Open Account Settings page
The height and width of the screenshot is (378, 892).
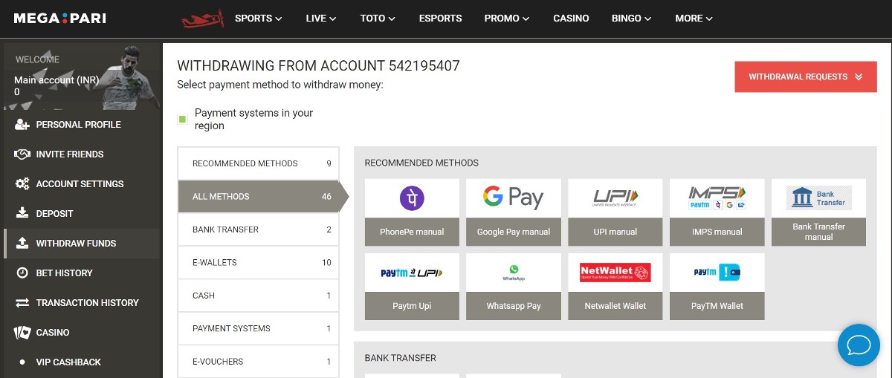pos(80,184)
